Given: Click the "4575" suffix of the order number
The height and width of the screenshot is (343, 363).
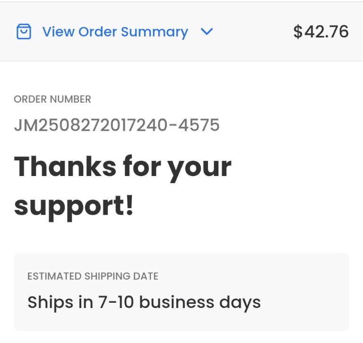Looking at the screenshot, I should [201, 125].
